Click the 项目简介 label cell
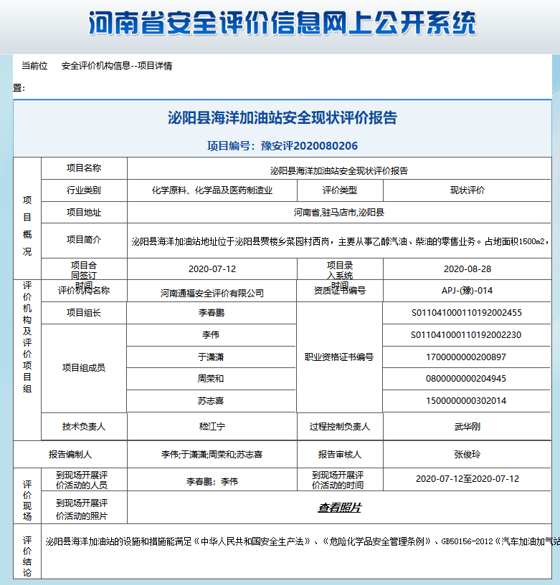Screen dimensions: 560x585 (x=84, y=240)
